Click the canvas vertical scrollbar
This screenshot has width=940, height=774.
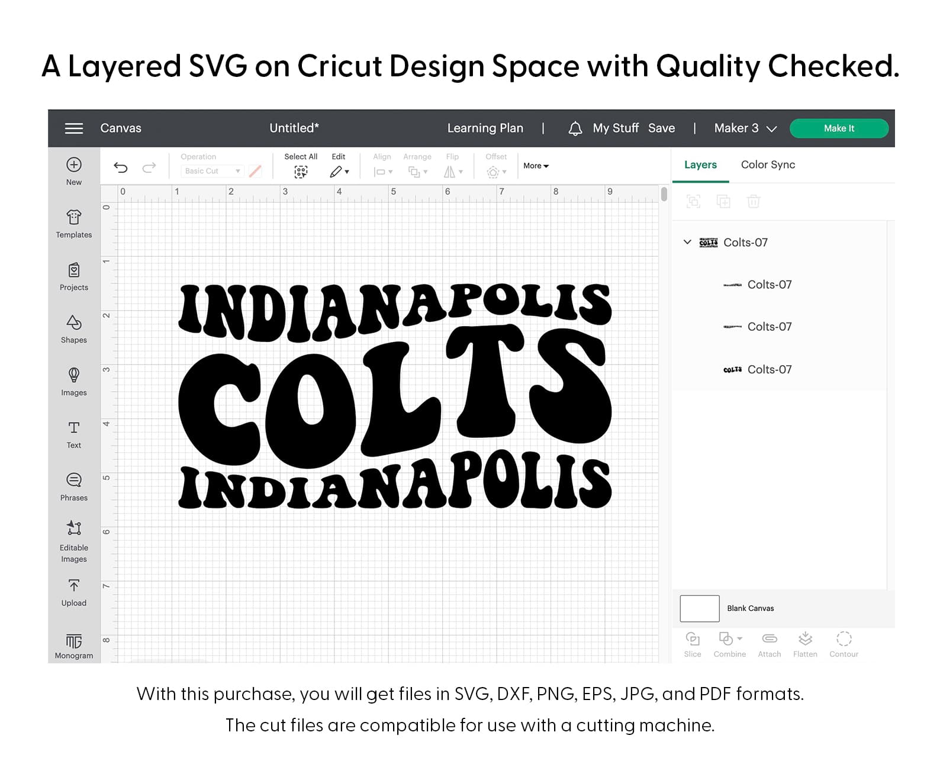664,194
